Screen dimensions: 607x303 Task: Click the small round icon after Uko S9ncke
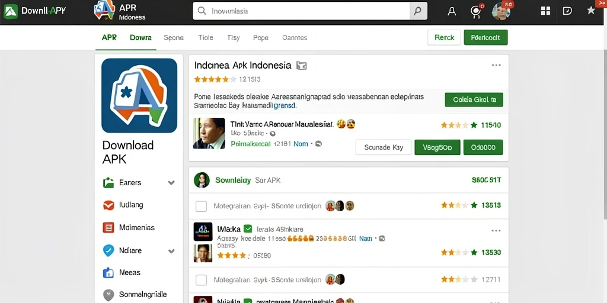pyautogui.click(x=272, y=133)
